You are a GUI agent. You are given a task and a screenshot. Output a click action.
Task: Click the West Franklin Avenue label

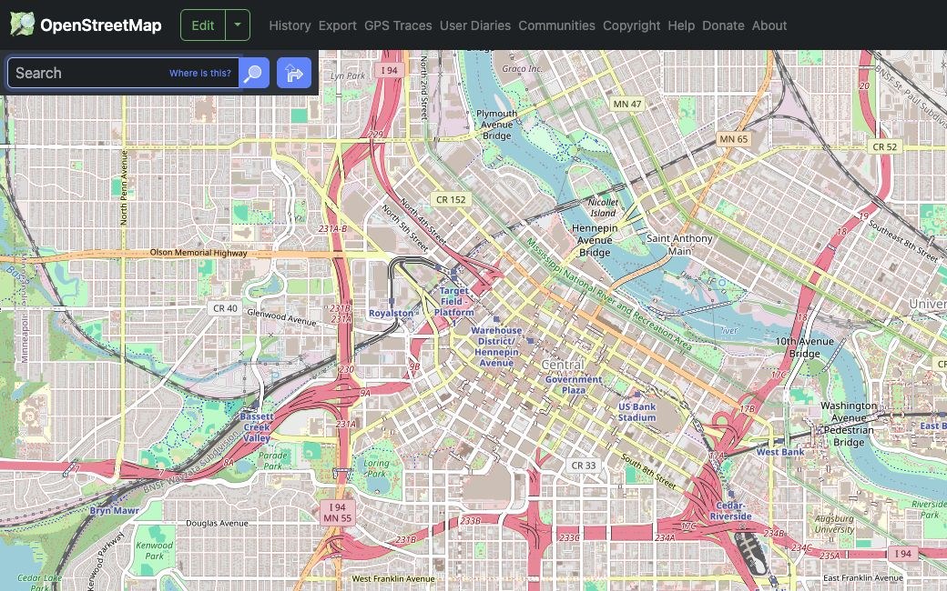coord(393,578)
